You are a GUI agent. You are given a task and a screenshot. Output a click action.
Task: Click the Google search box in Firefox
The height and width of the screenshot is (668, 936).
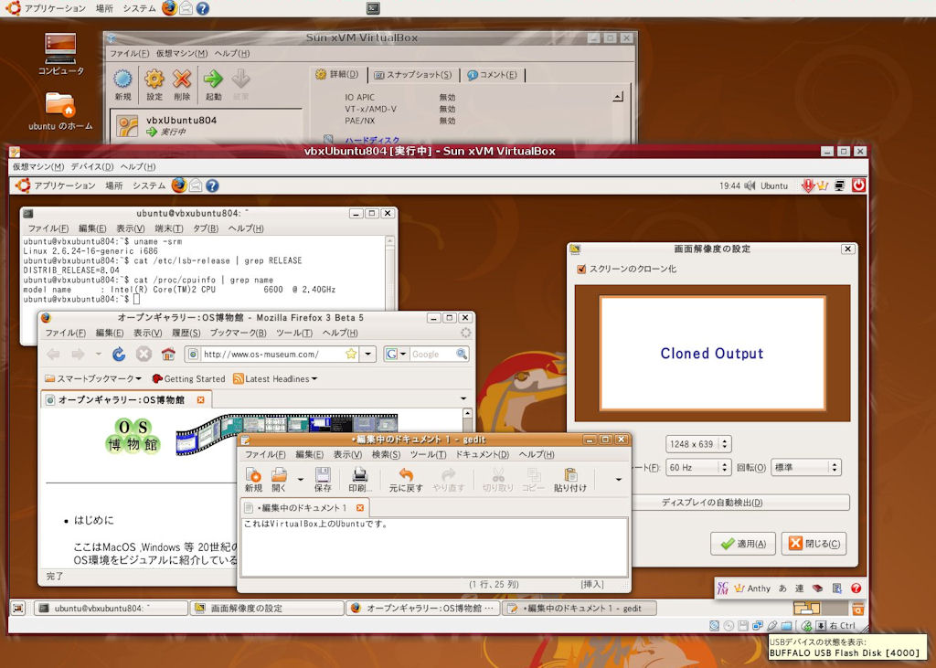[431, 354]
